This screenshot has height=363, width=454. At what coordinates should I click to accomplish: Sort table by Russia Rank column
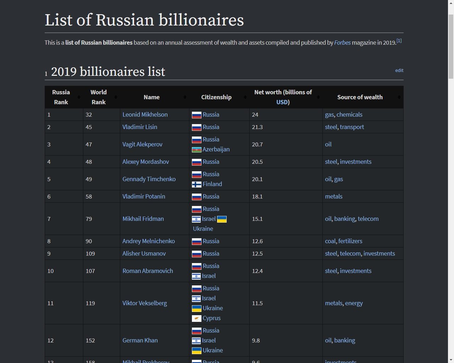coord(64,97)
